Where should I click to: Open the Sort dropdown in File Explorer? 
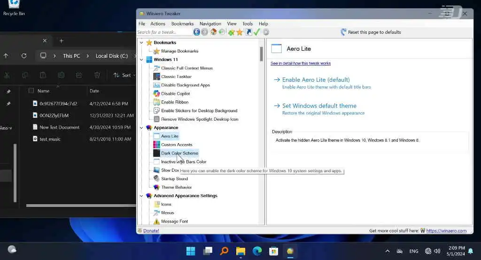click(124, 75)
